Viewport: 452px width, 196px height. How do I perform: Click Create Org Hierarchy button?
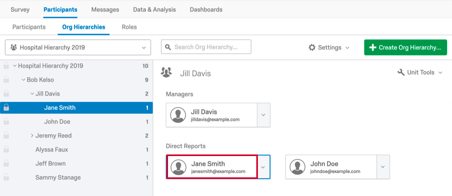click(x=406, y=47)
